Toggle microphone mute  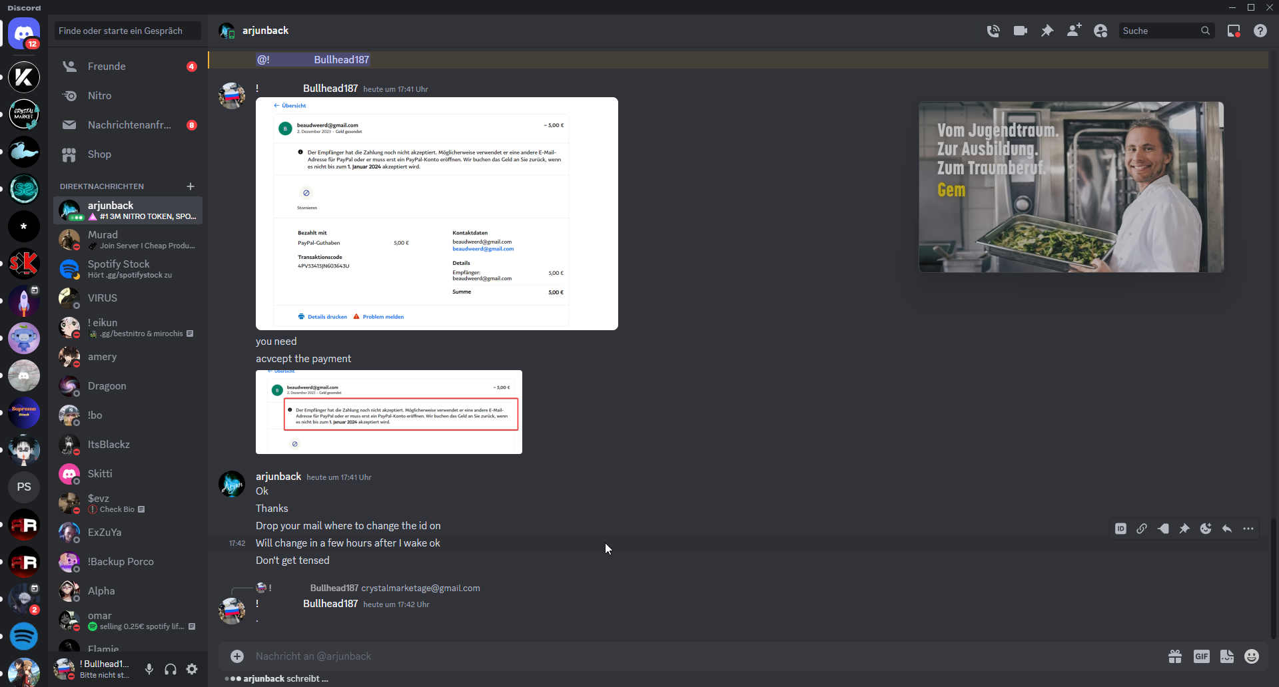pos(149,669)
